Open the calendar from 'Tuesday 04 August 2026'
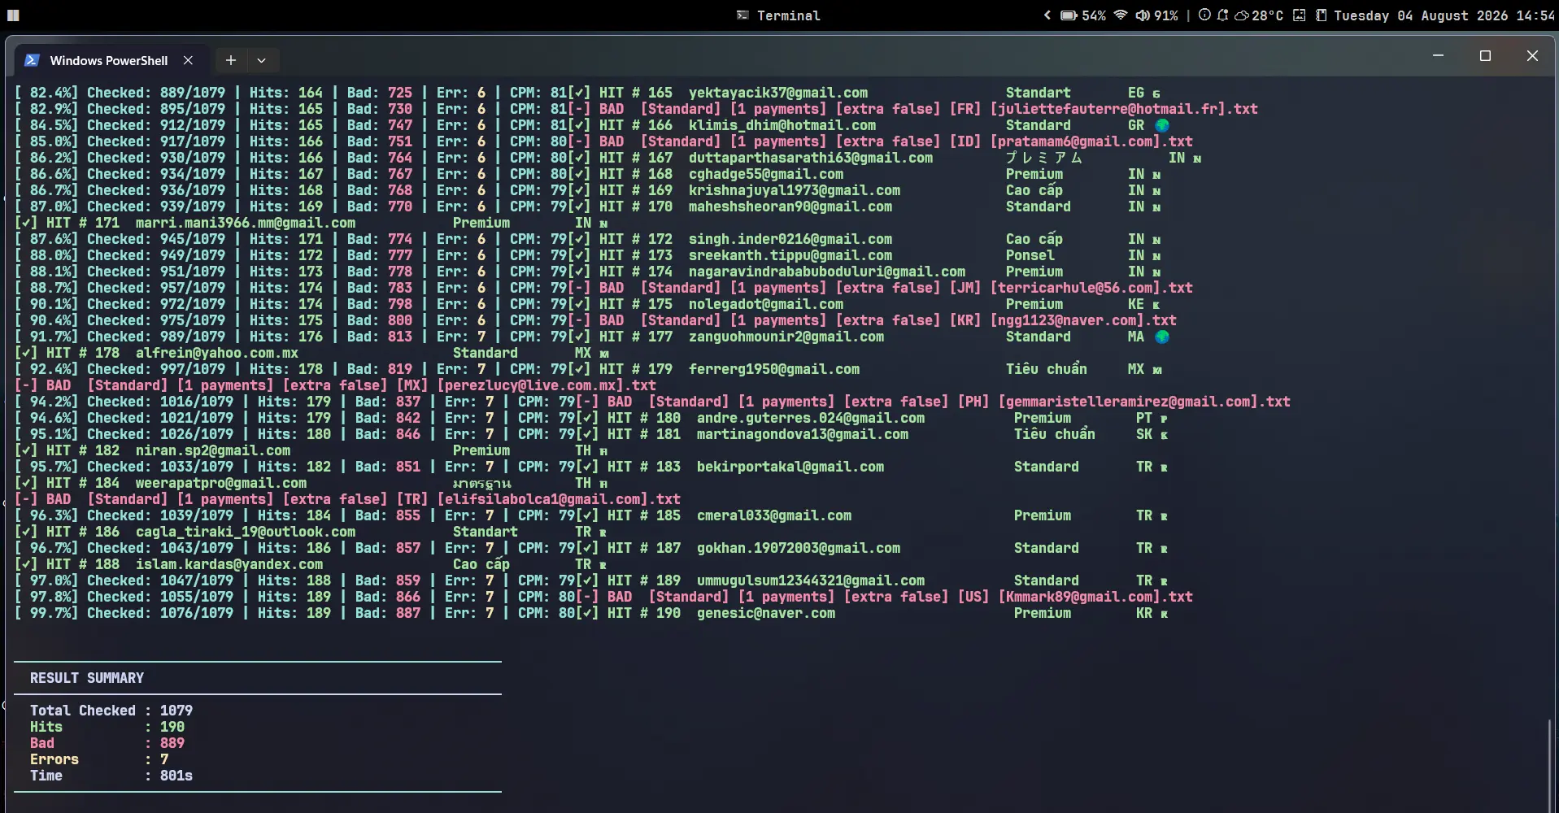1559x813 pixels. (1421, 15)
